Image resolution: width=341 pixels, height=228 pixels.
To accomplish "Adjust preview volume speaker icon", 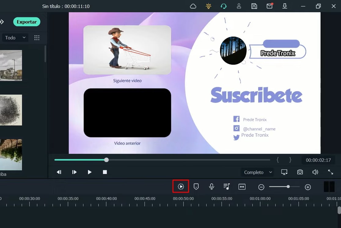I will pyautogui.click(x=315, y=172).
